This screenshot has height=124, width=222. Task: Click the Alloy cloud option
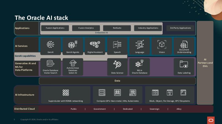(179, 109)
